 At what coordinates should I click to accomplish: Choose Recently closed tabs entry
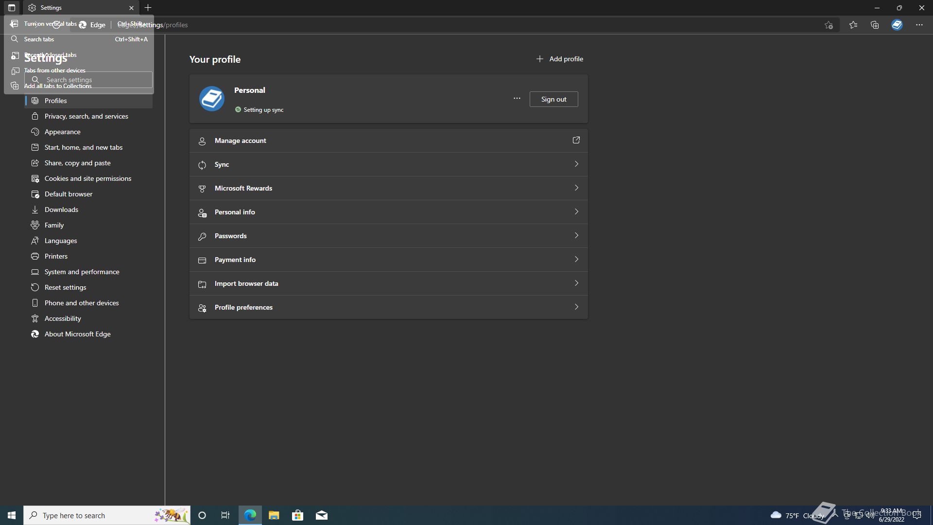coord(79,55)
